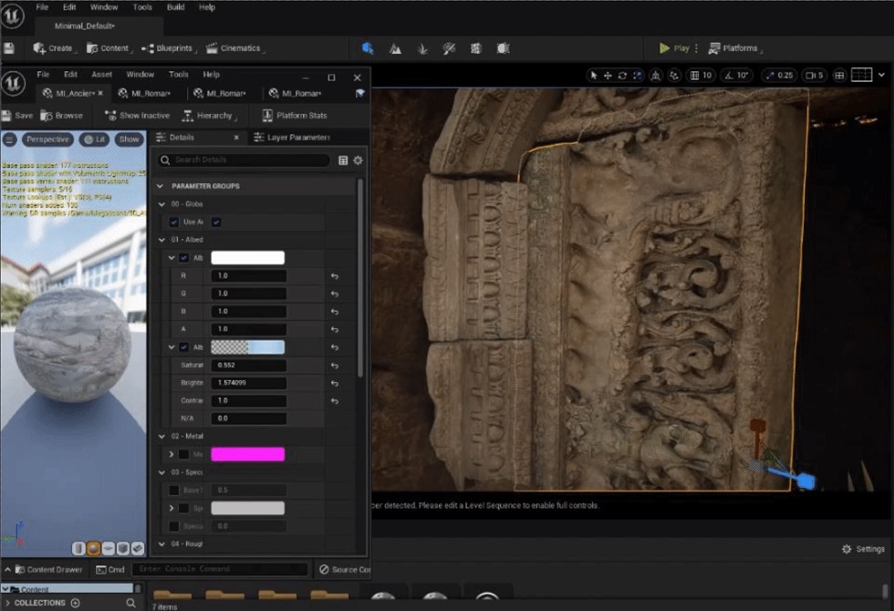The width and height of the screenshot is (894, 611).
Task: Open Details panel settings gear
Action: click(358, 161)
